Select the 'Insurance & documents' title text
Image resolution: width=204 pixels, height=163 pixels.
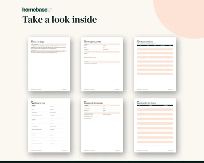coord(93,103)
